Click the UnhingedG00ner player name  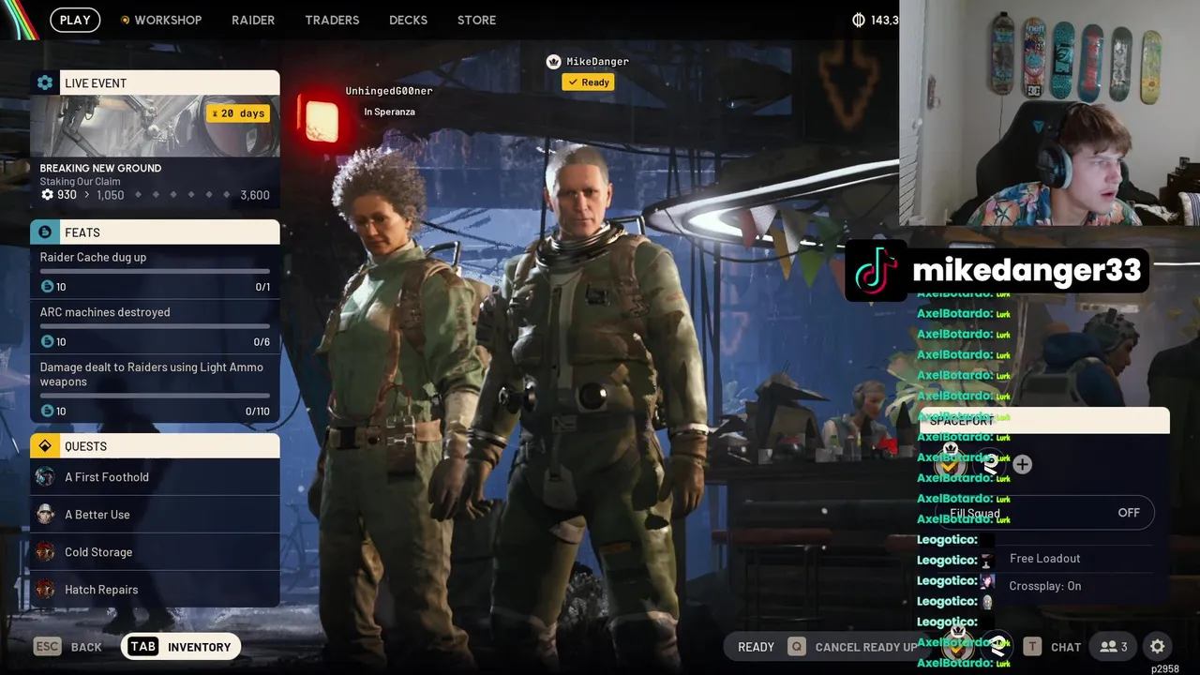click(x=389, y=91)
